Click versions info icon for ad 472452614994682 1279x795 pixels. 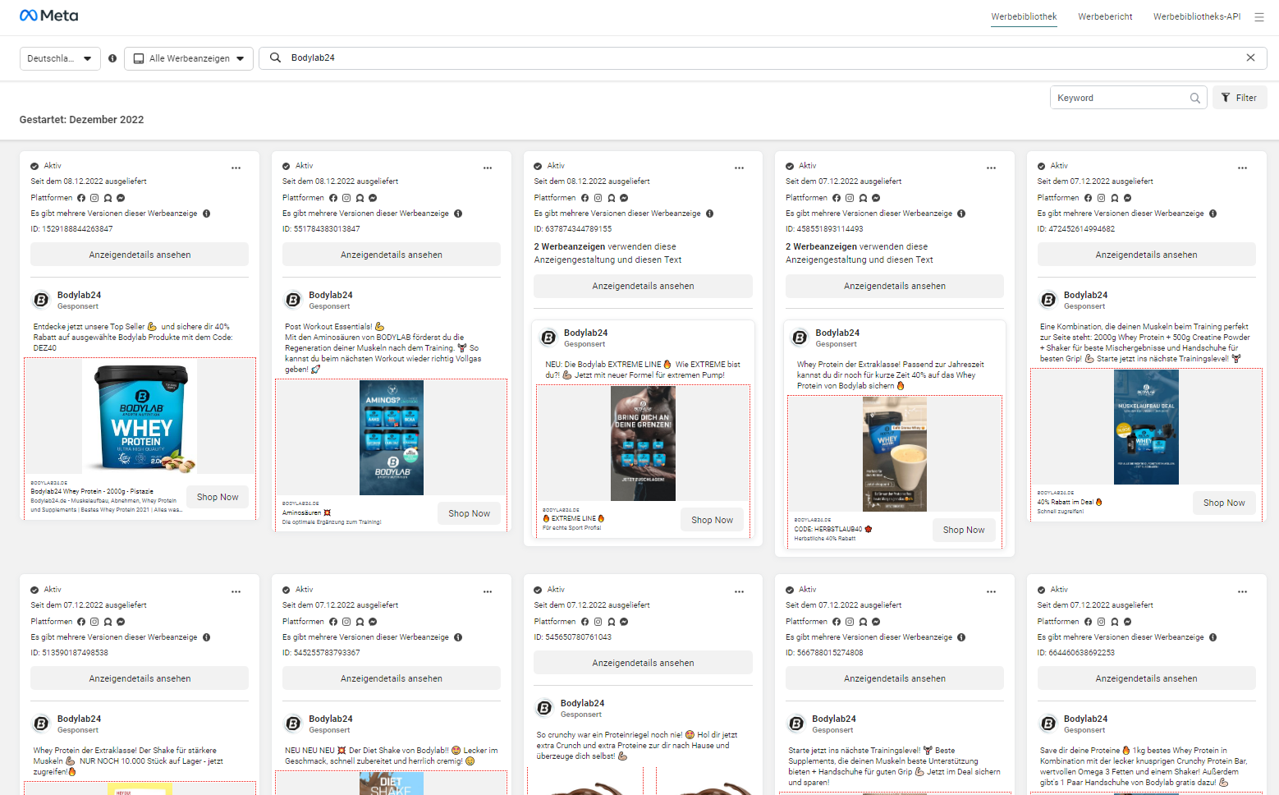tap(1213, 214)
